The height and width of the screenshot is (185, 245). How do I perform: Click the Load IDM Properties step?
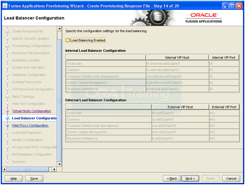27,133
